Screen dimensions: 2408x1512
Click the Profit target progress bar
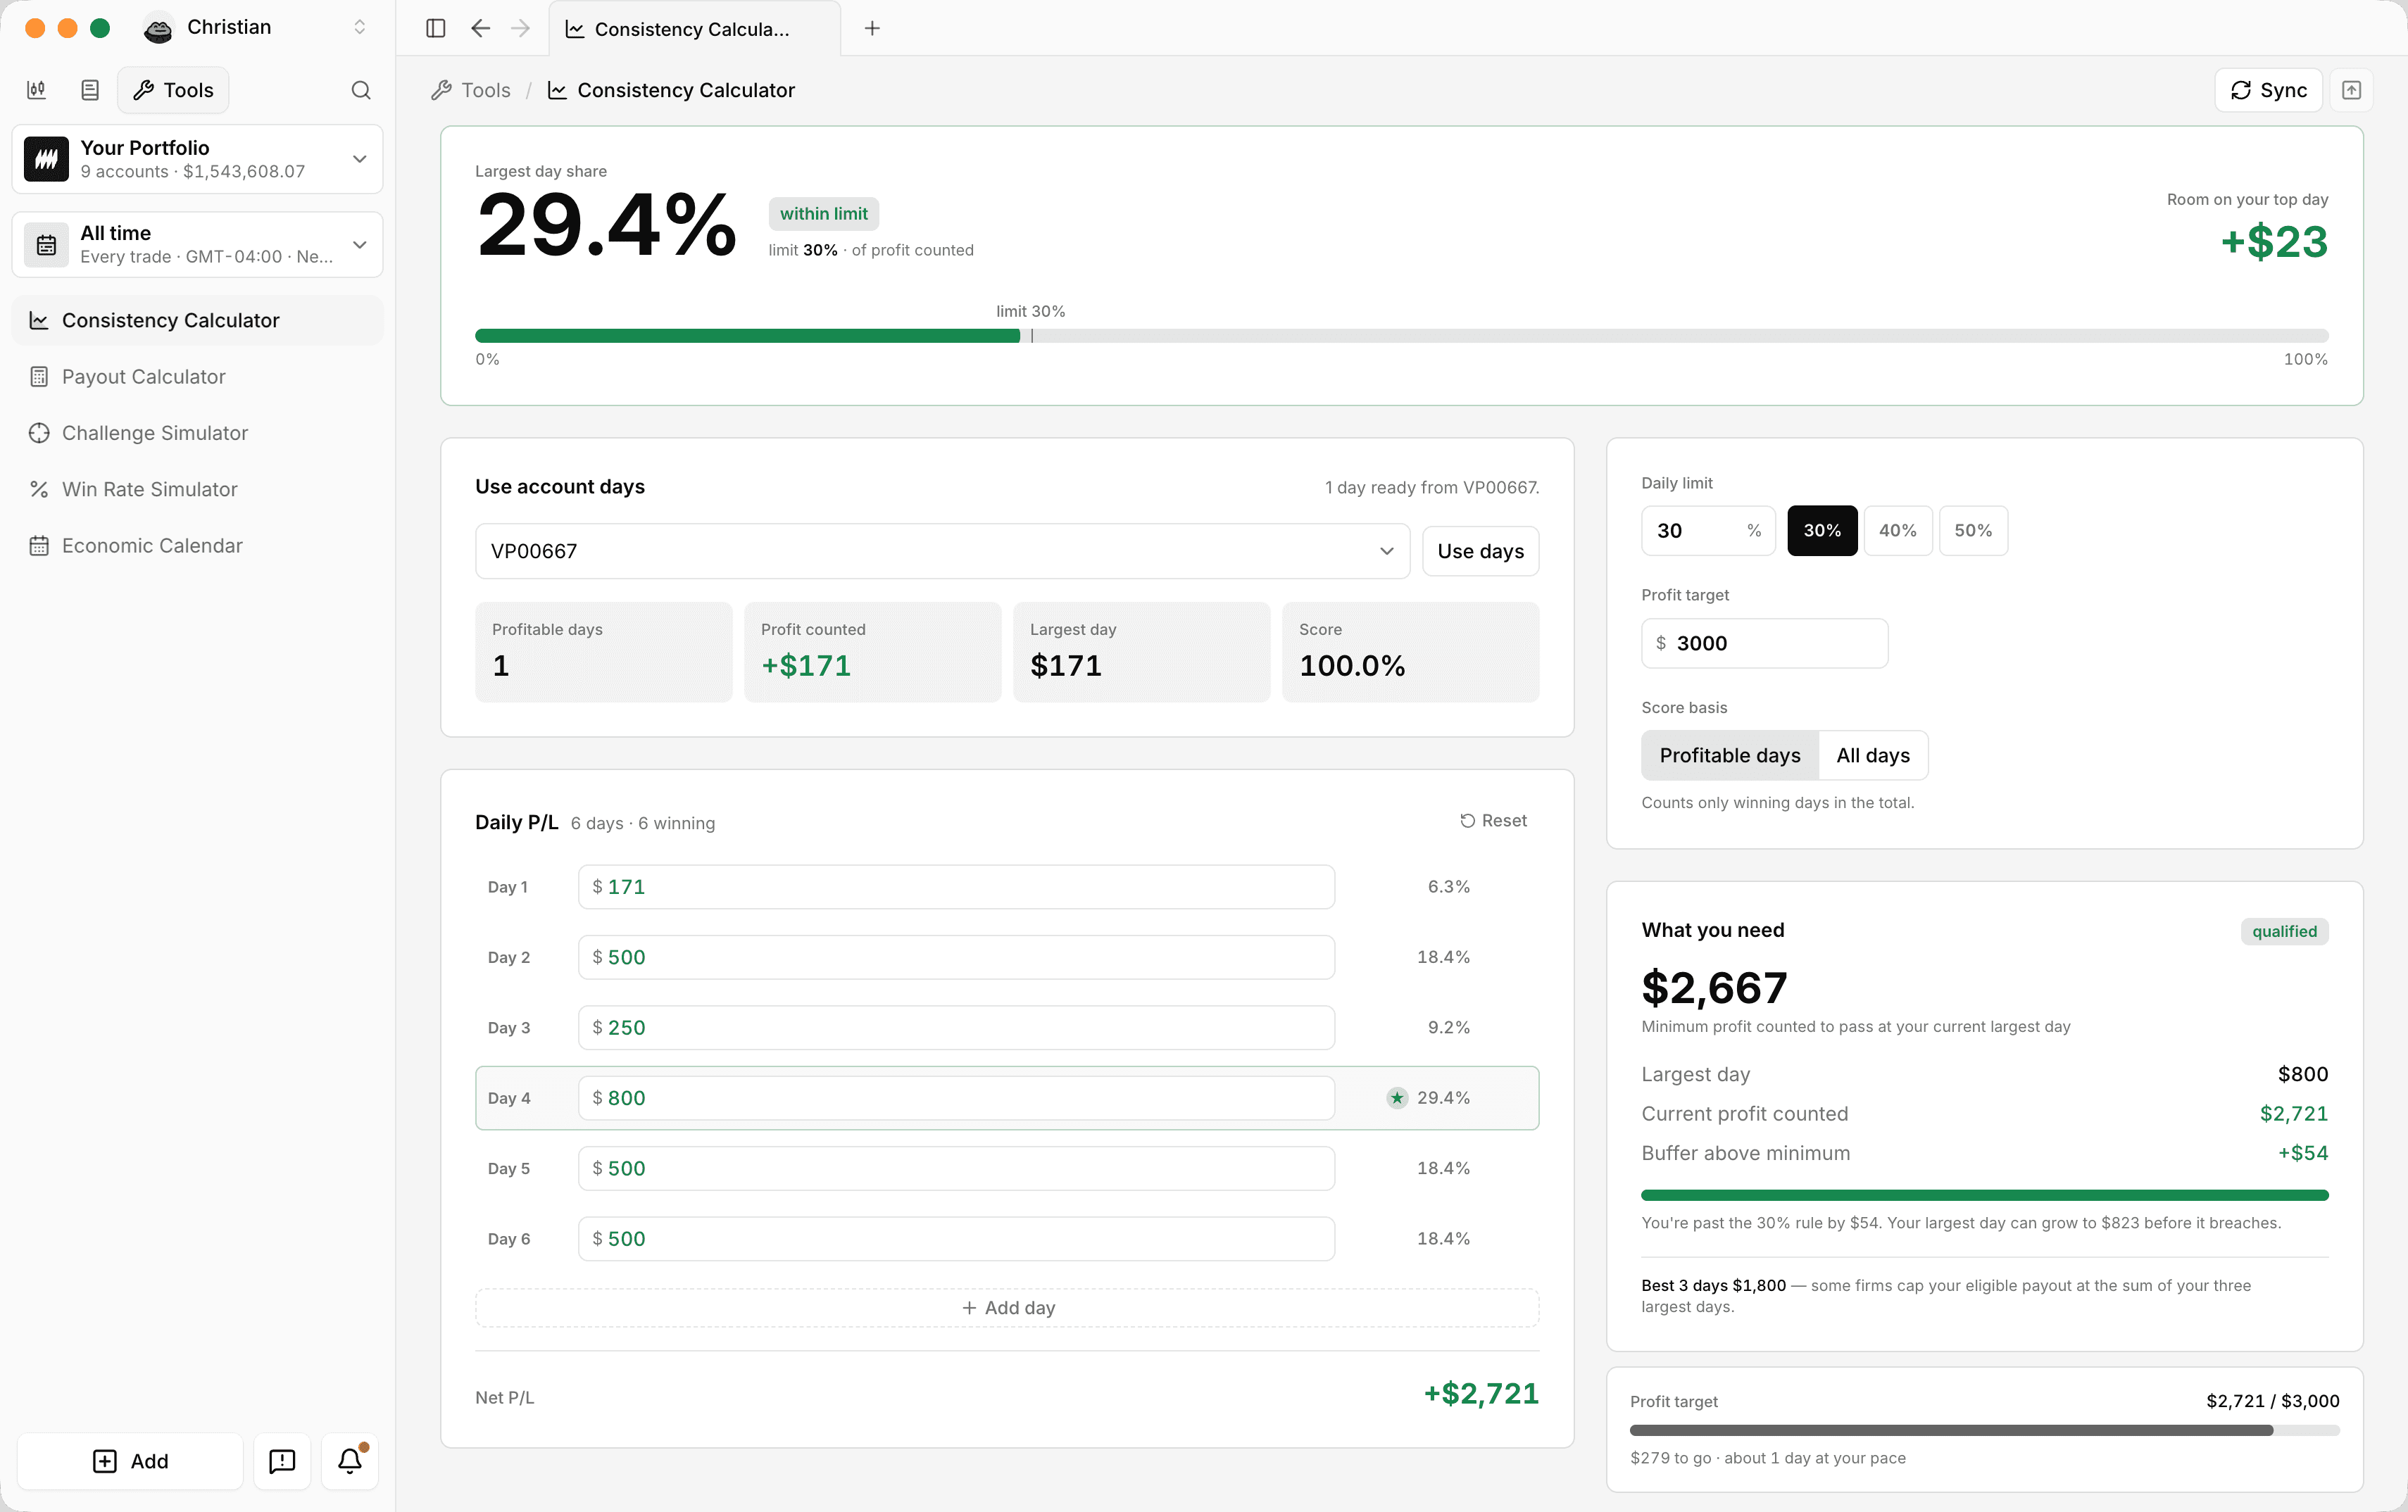coord(1984,1430)
